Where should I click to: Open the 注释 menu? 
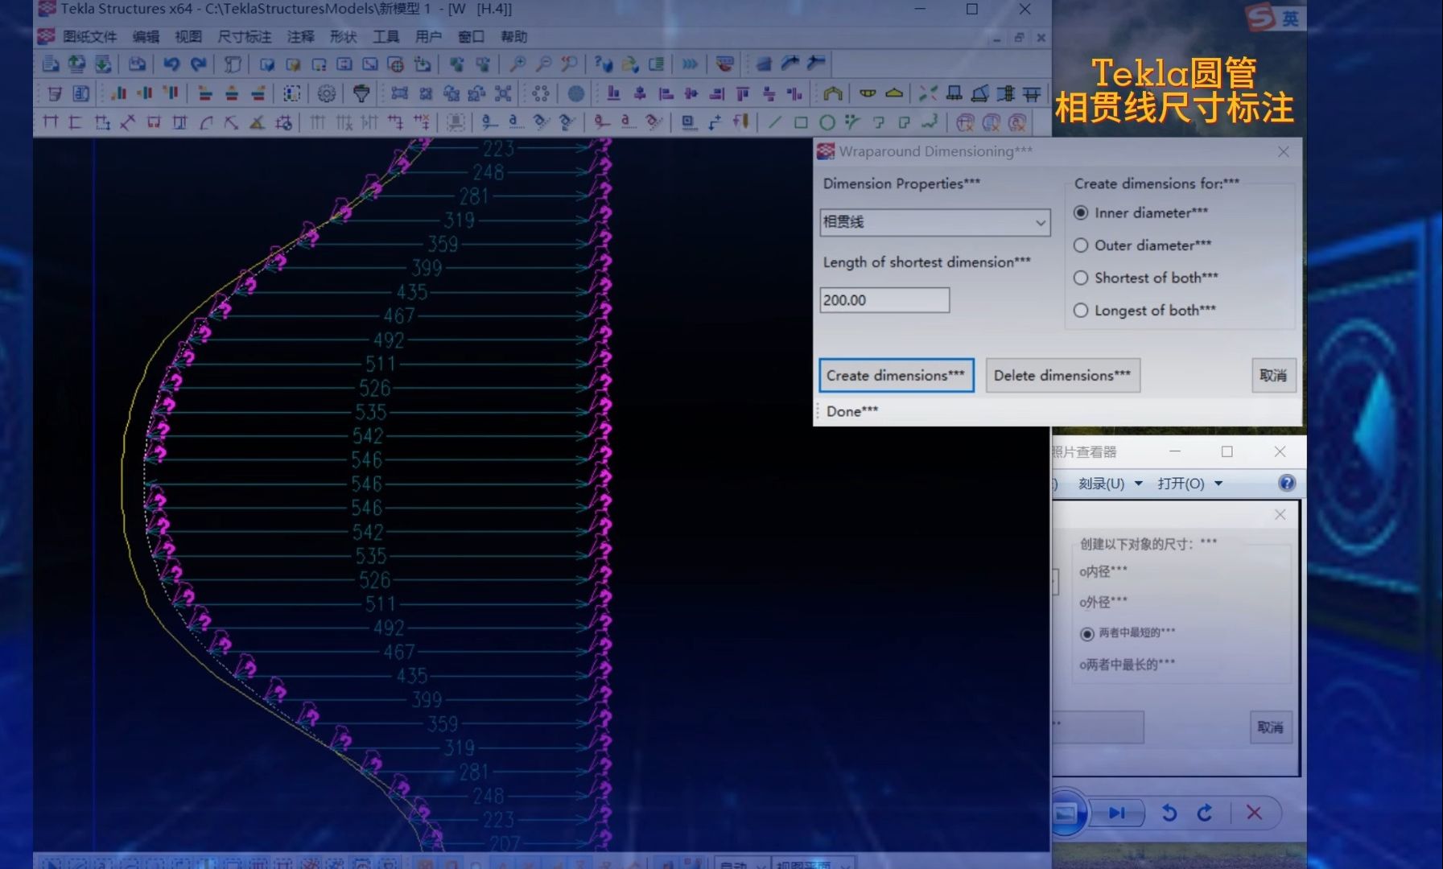click(x=300, y=37)
